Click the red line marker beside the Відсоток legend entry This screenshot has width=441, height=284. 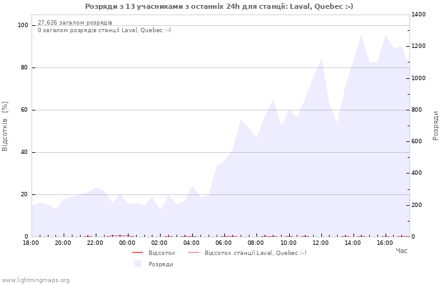pyautogui.click(x=138, y=252)
